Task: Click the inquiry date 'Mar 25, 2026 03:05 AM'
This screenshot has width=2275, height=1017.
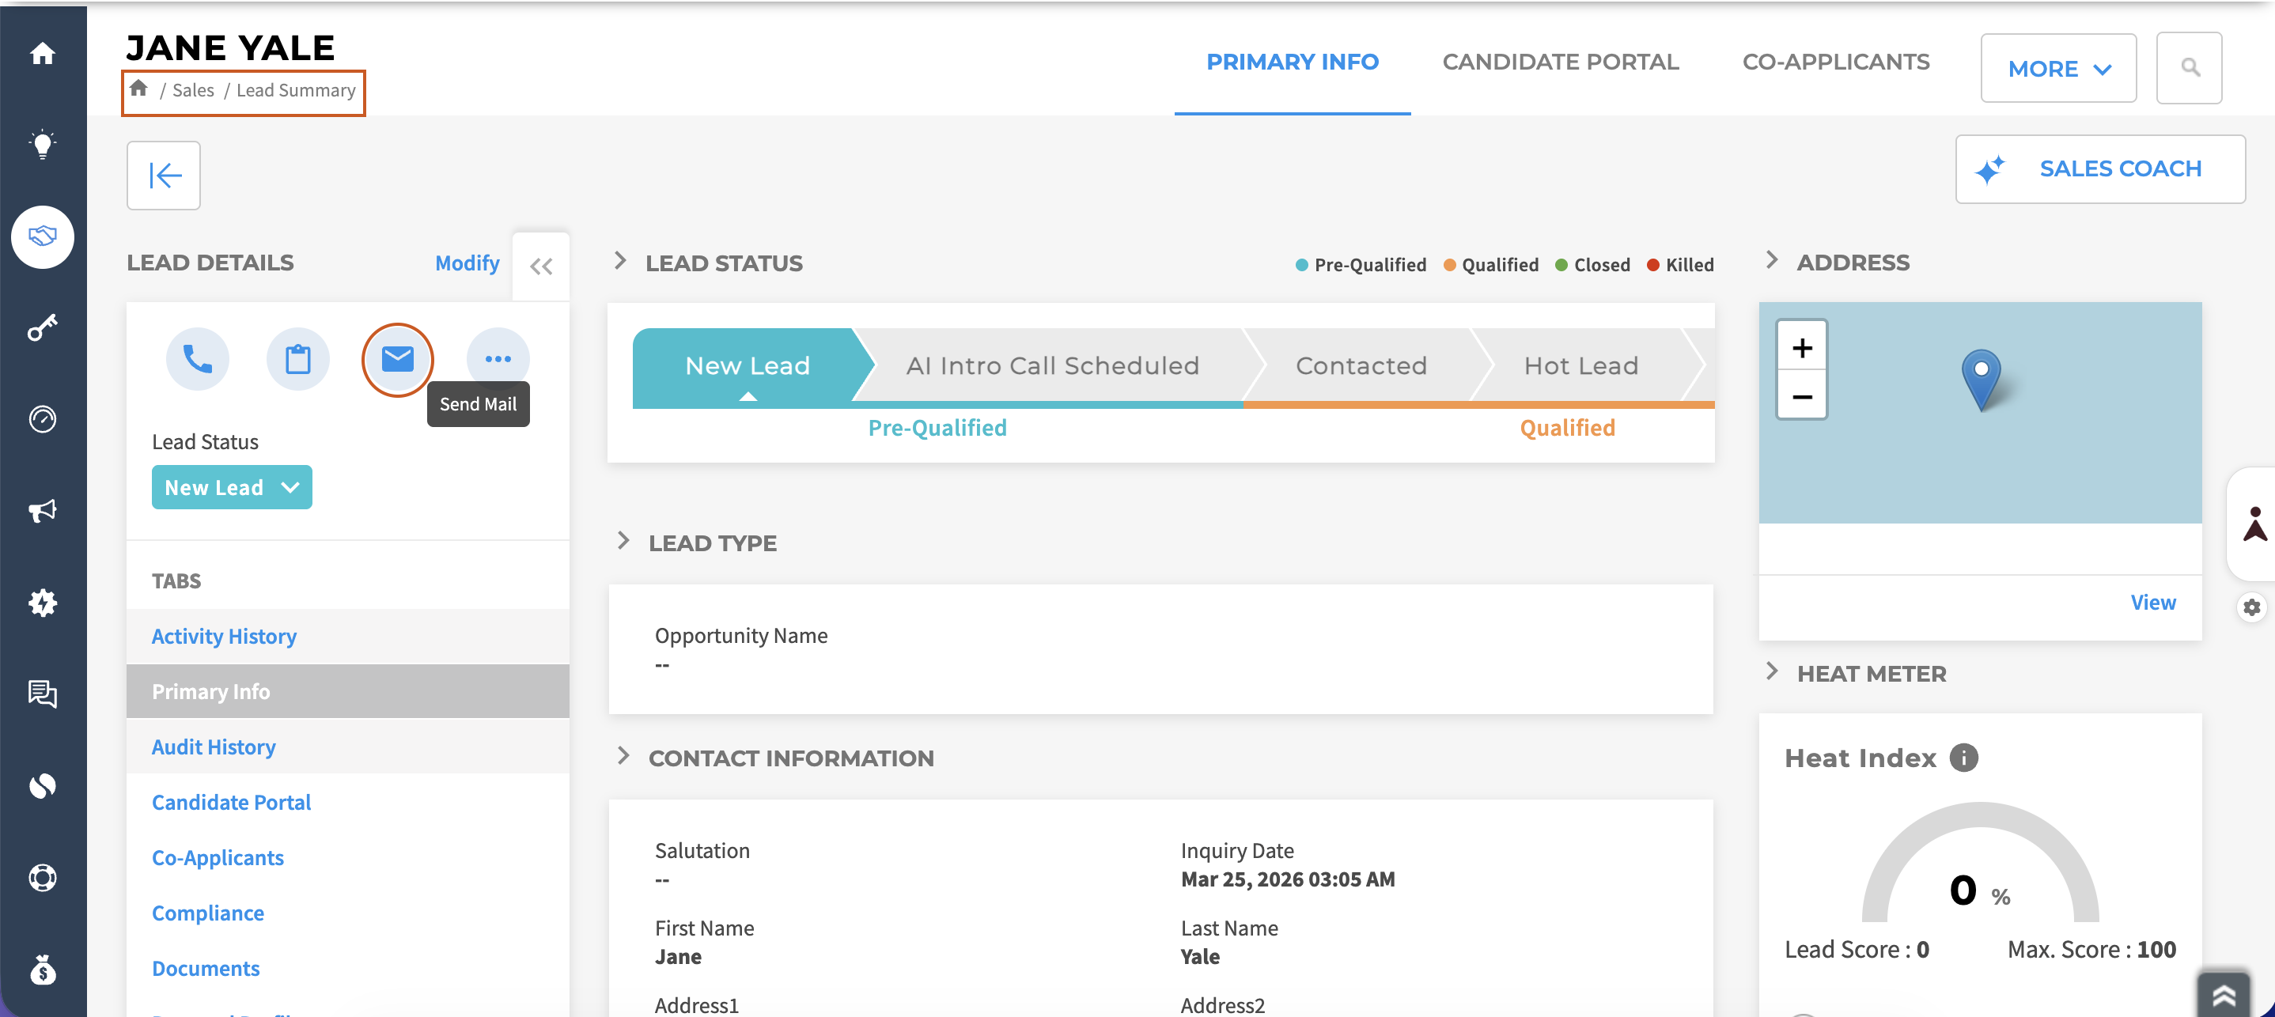Action: pos(1288,879)
